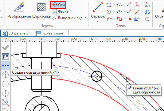Expand the Изображение dropdown arrow
Viewport: 164px width, 111px height.
19,22
